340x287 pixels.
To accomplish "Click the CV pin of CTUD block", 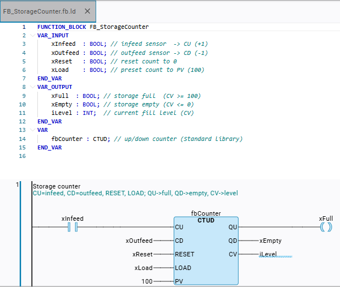I will coord(233,254).
